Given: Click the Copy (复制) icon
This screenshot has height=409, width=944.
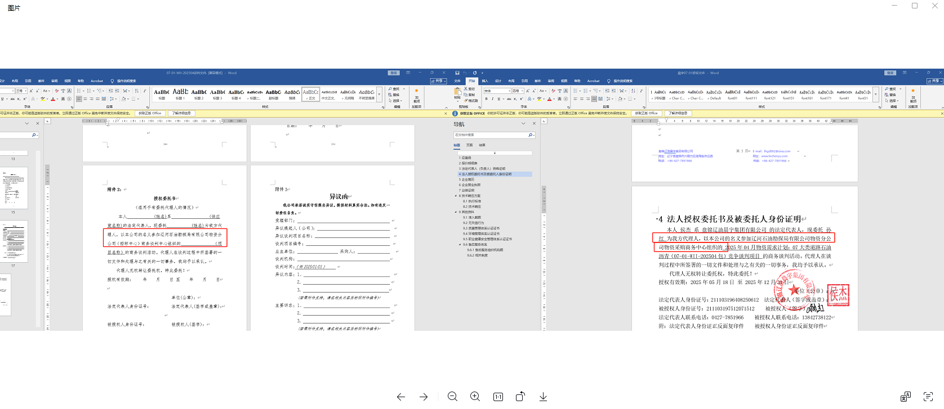Looking at the screenshot, I should coord(466,95).
